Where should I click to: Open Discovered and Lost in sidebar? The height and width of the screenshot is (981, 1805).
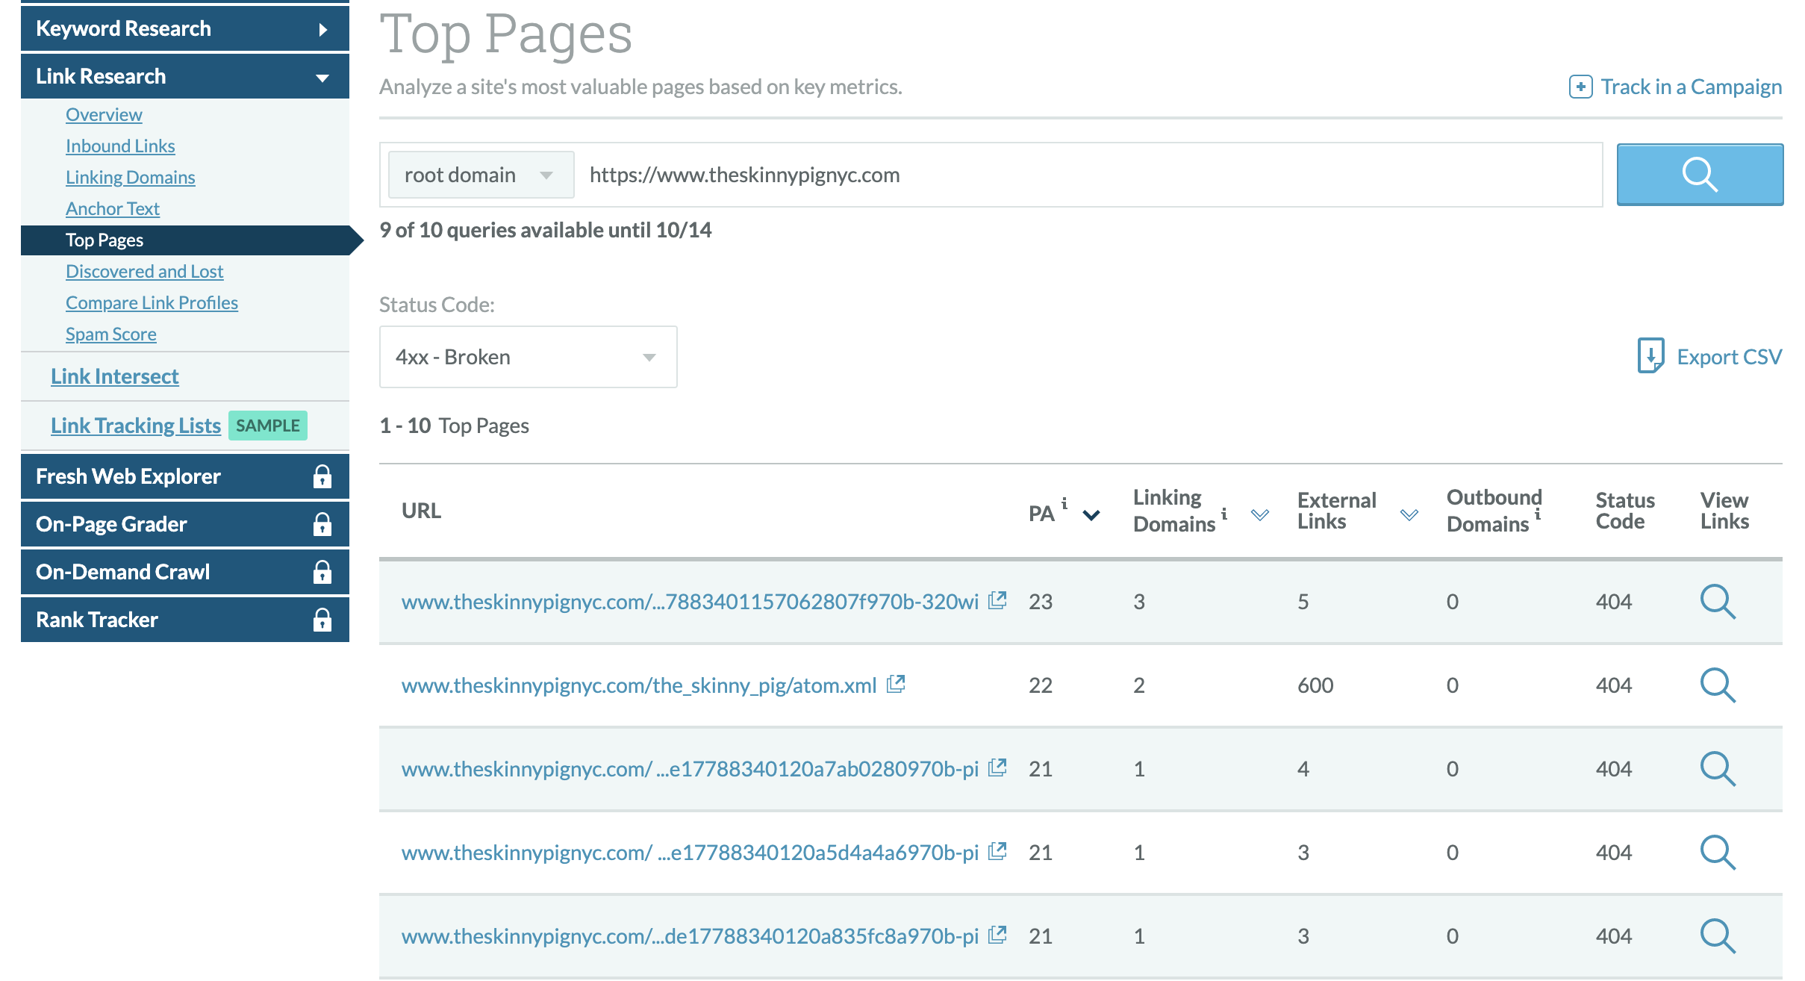[x=144, y=272]
